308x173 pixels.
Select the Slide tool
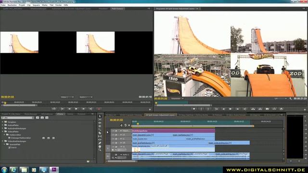point(100,140)
